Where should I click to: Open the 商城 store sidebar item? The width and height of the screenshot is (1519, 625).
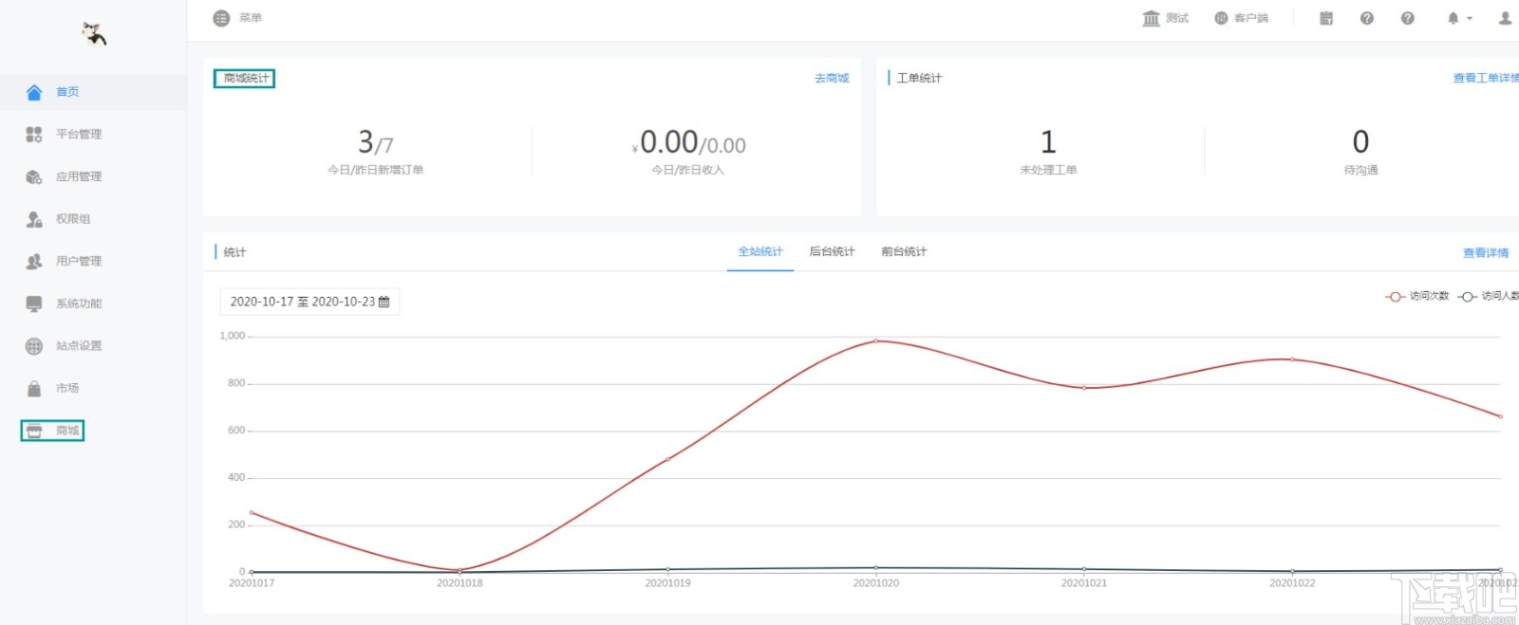[x=52, y=431]
